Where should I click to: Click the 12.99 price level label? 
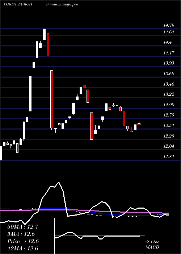click(x=169, y=105)
